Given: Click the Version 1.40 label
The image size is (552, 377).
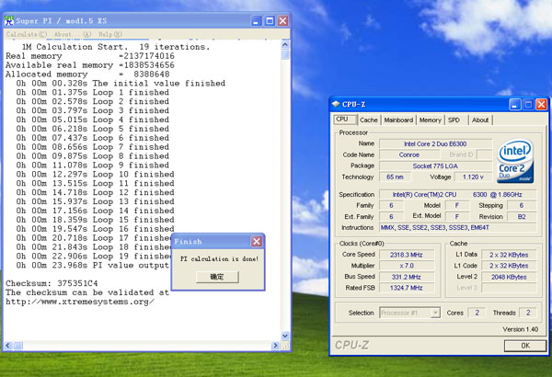Looking at the screenshot, I should click(x=521, y=329).
